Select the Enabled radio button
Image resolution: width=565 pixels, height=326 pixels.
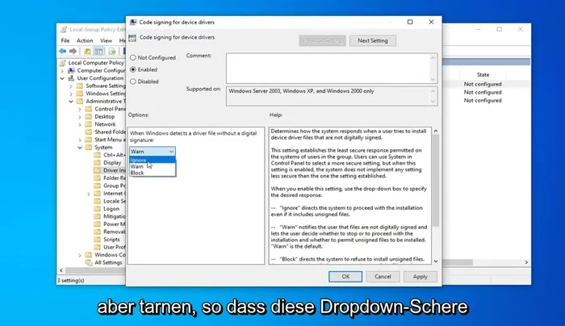tap(133, 69)
